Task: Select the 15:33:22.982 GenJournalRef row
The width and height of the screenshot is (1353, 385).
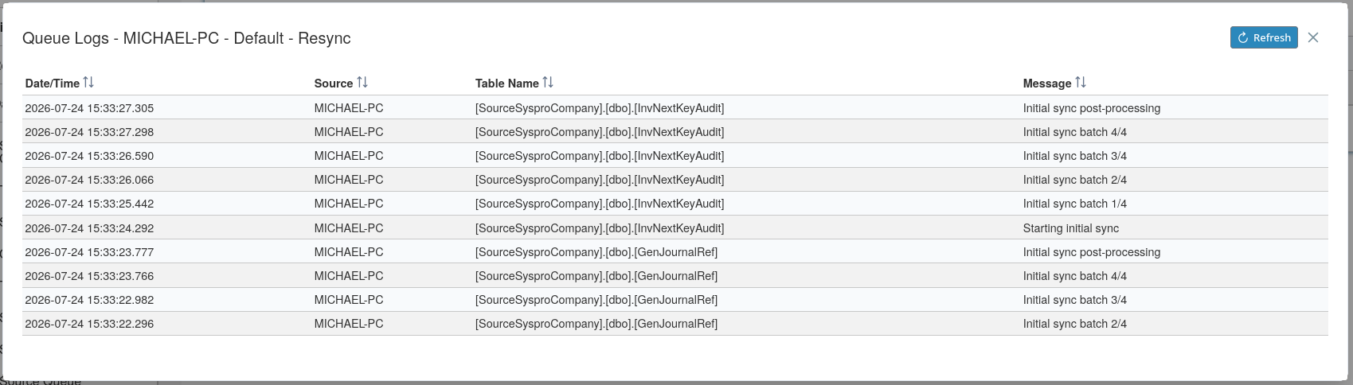Action: coord(675,300)
